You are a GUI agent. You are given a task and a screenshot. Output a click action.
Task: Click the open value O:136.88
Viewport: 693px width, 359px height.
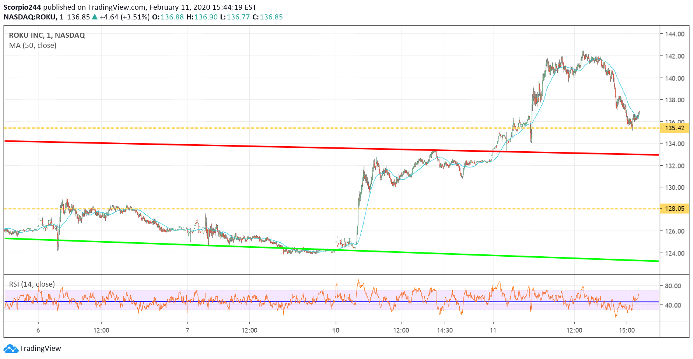pos(168,17)
